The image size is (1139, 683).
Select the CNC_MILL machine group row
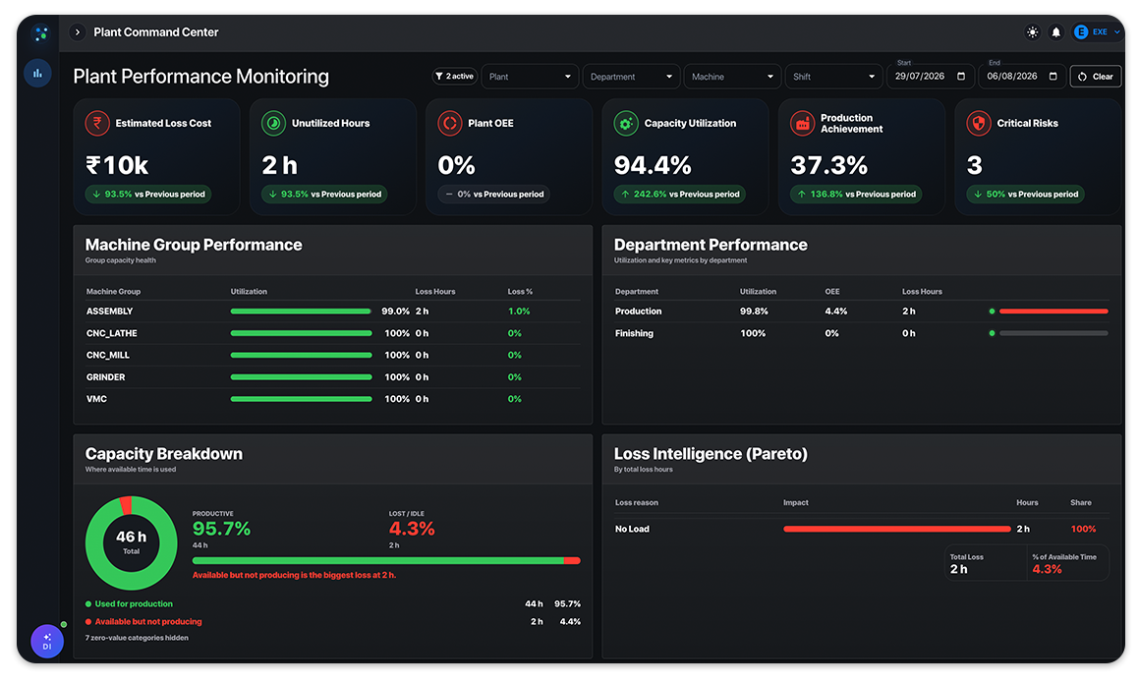click(333, 356)
